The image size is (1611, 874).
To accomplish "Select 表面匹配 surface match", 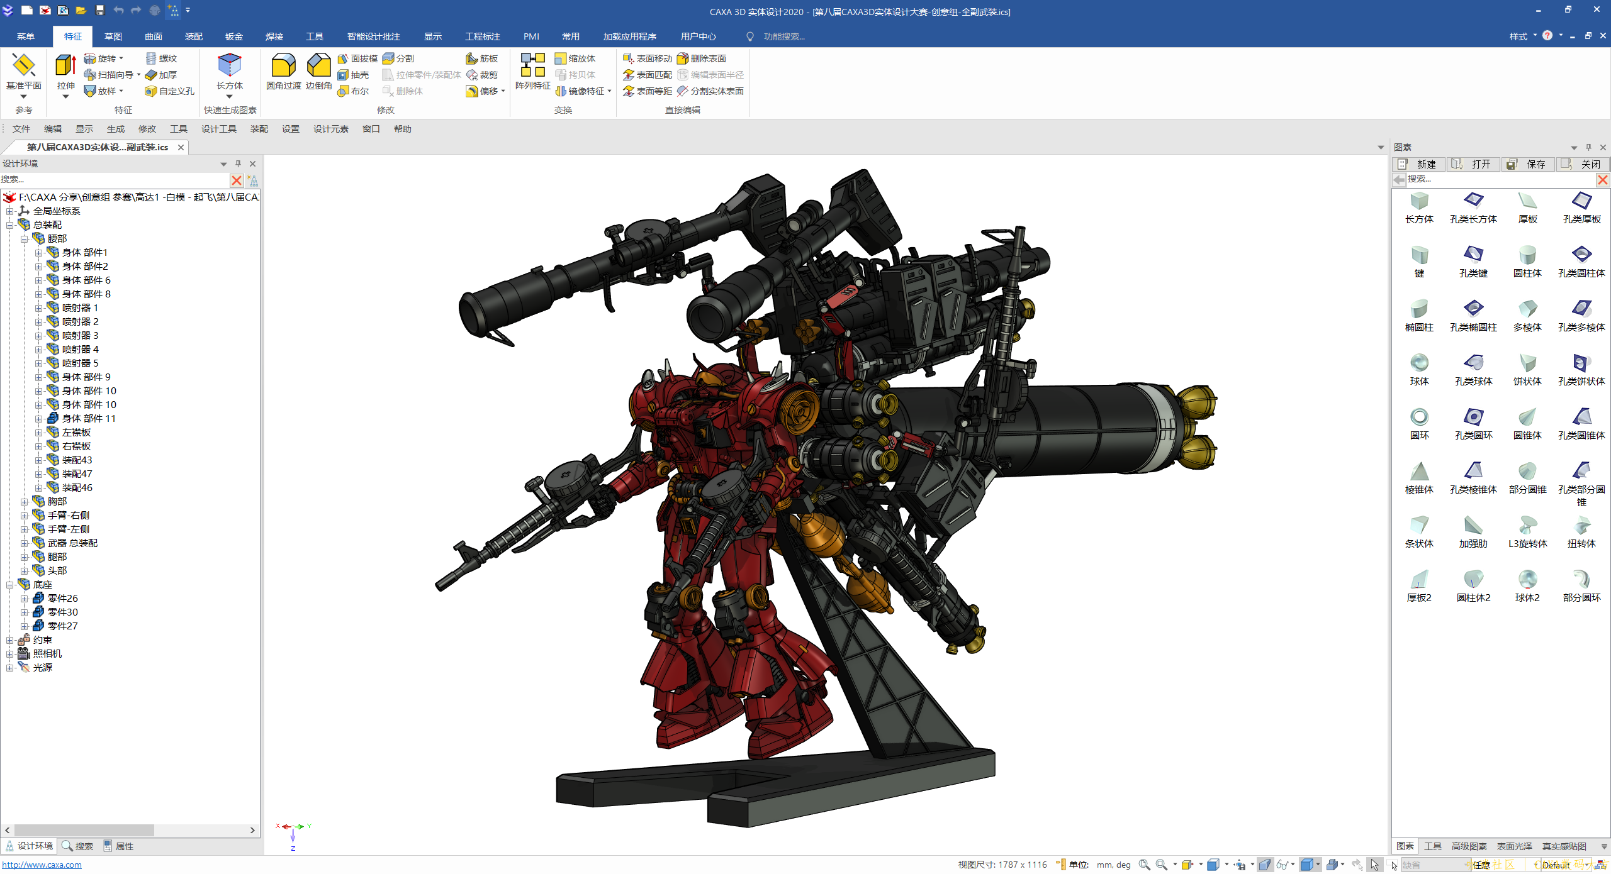I will [x=648, y=75].
